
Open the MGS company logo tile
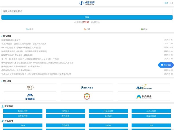tap(30, 88)
